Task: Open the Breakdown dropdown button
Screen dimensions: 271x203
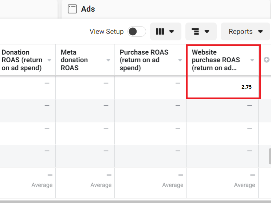Action: click(201, 32)
